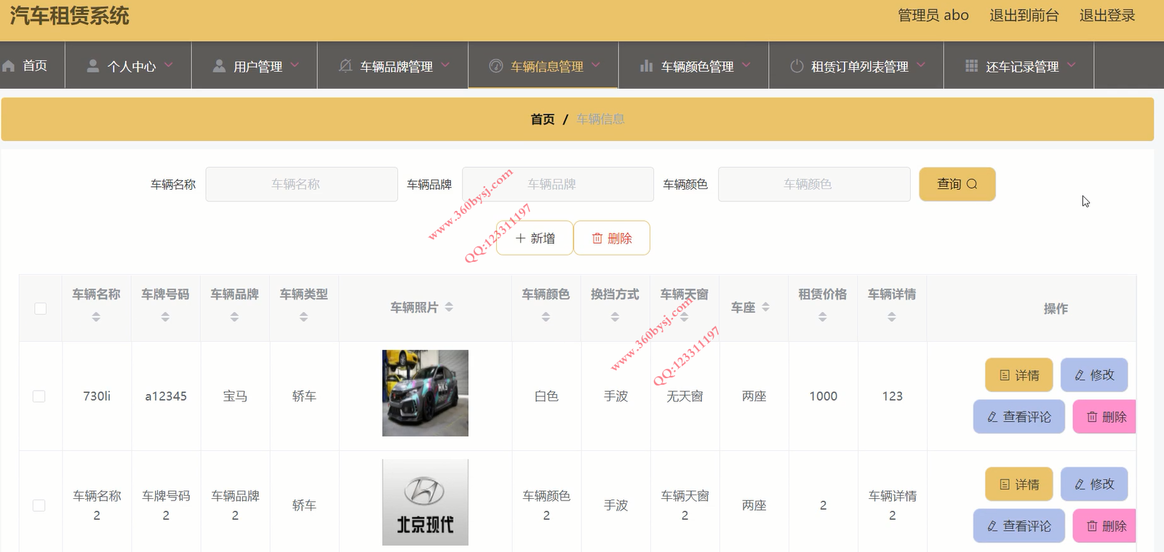Focus the 车辆品牌 search input
The height and width of the screenshot is (552, 1164).
coord(558,184)
